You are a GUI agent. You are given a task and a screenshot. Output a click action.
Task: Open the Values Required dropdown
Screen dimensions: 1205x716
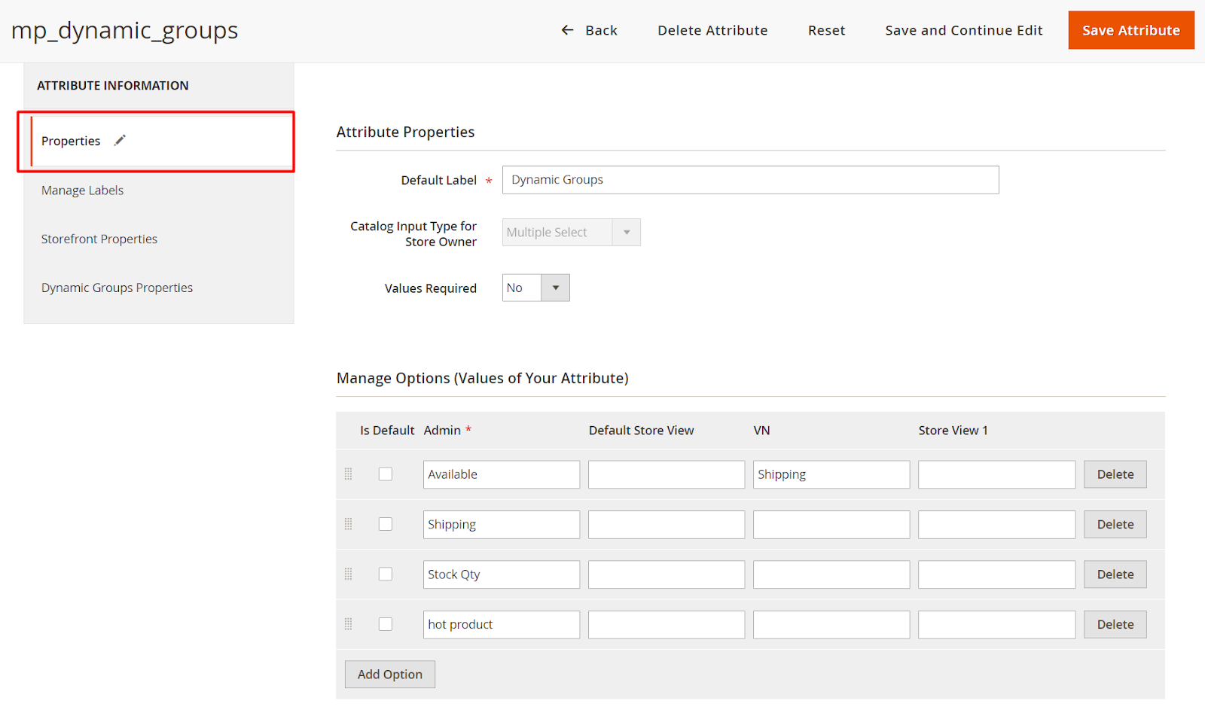click(x=535, y=288)
